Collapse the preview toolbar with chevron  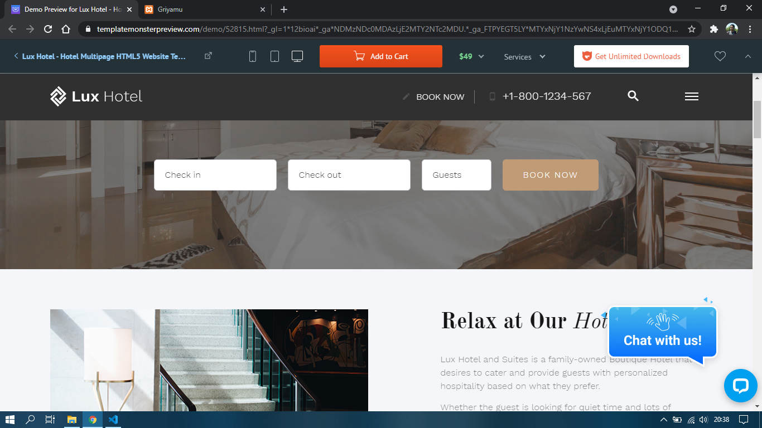pos(748,56)
